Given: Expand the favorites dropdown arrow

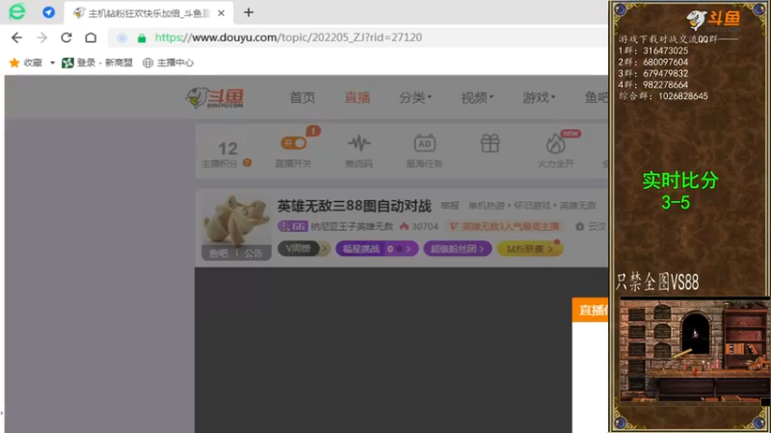Looking at the screenshot, I should click(x=52, y=63).
